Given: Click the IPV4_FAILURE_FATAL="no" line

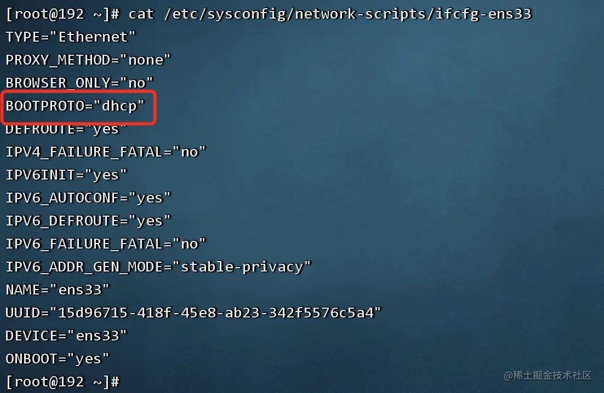Looking at the screenshot, I should click(x=106, y=152).
